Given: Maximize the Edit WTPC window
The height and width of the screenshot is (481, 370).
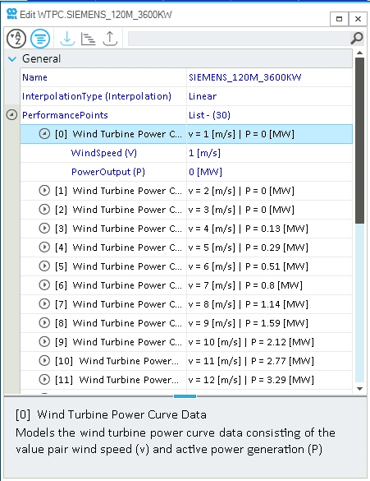Looking at the screenshot, I should tap(339, 19).
